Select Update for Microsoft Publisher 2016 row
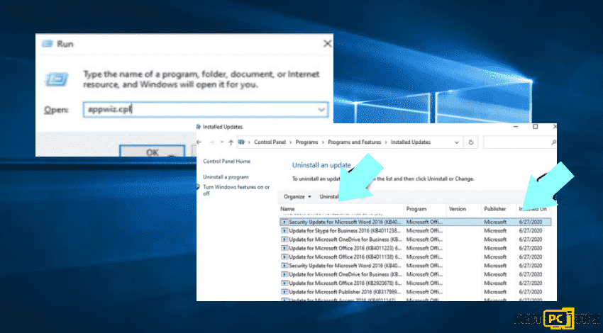 tap(415, 292)
